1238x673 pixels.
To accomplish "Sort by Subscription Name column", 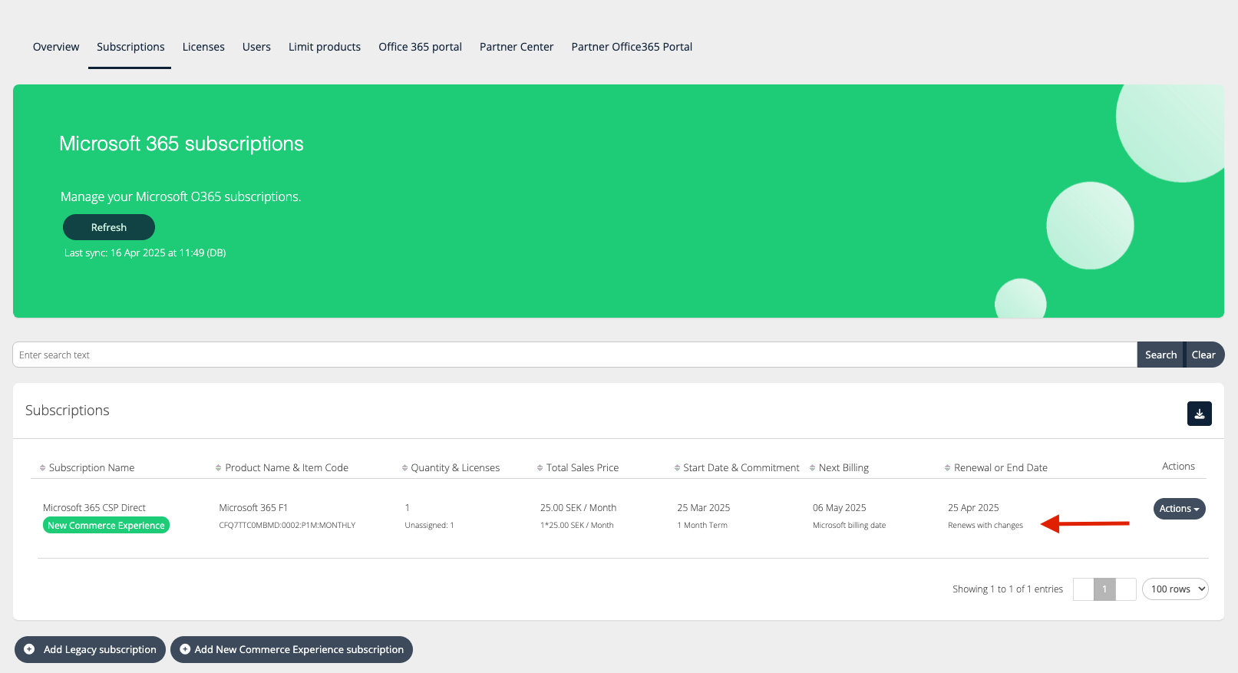I will click(91, 468).
